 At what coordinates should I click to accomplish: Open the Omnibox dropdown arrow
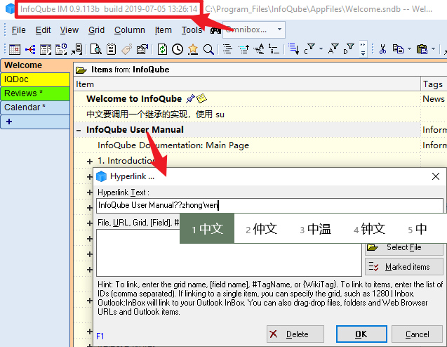(x=280, y=30)
